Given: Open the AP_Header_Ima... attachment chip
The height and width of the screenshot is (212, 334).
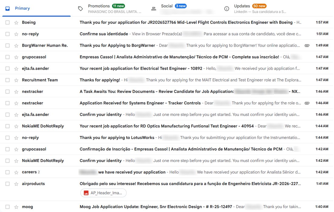Looking at the screenshot, I should (103, 193).
